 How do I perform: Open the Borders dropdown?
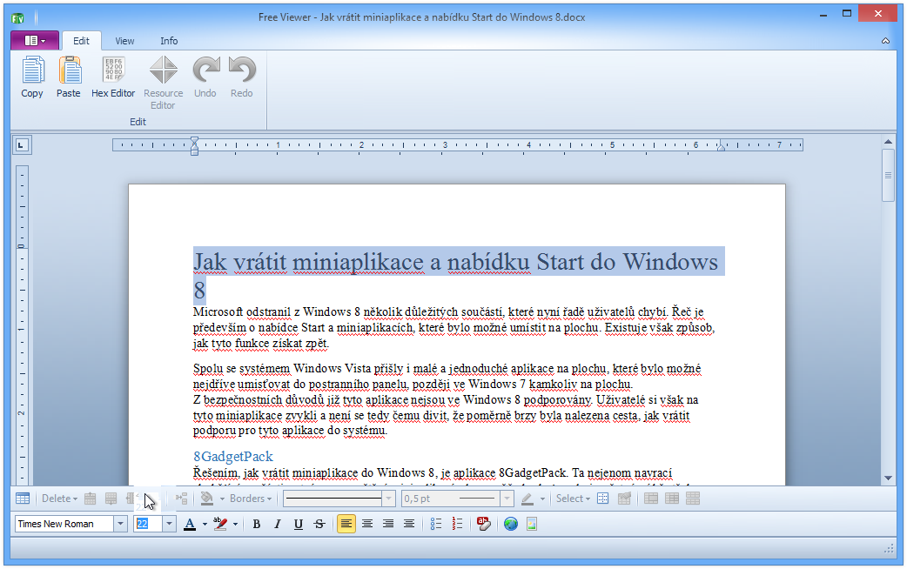(x=251, y=499)
